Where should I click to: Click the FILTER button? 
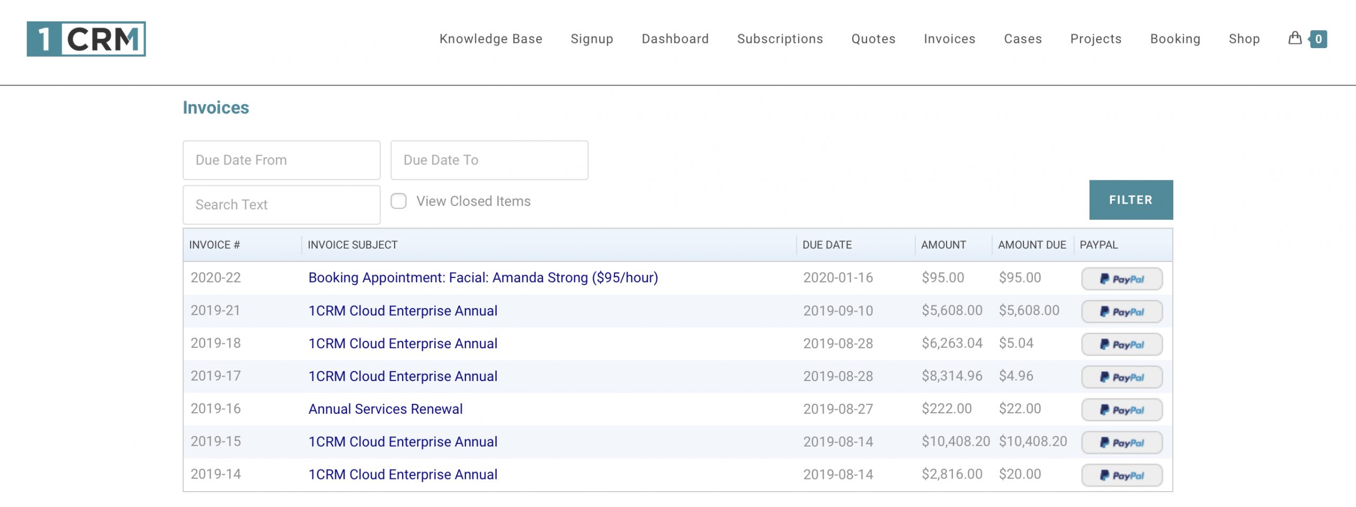click(1131, 200)
